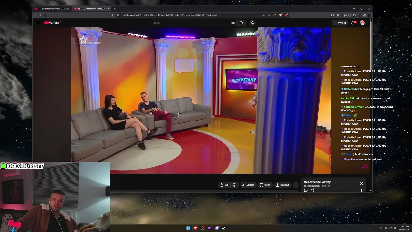Open YouTube notifications bell
Screen dimensions: 412x232
tap(353, 23)
